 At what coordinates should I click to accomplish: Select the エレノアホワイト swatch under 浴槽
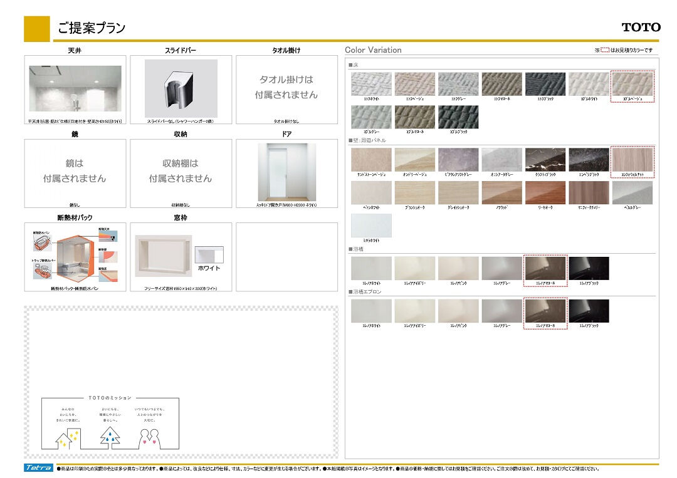371,268
